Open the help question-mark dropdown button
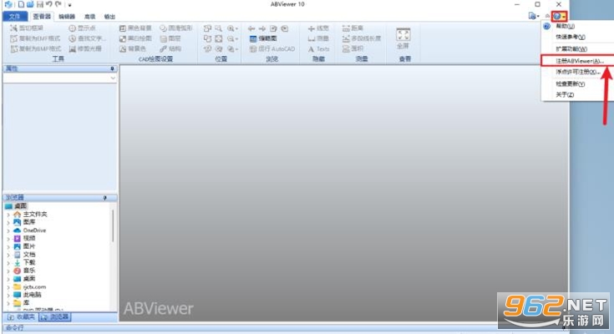 coord(559,16)
